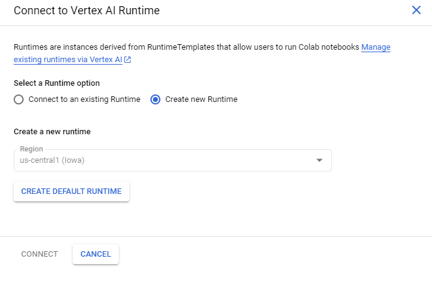Select the Connect to an existing Runtime radio button
This screenshot has width=432, height=299.
coord(19,99)
